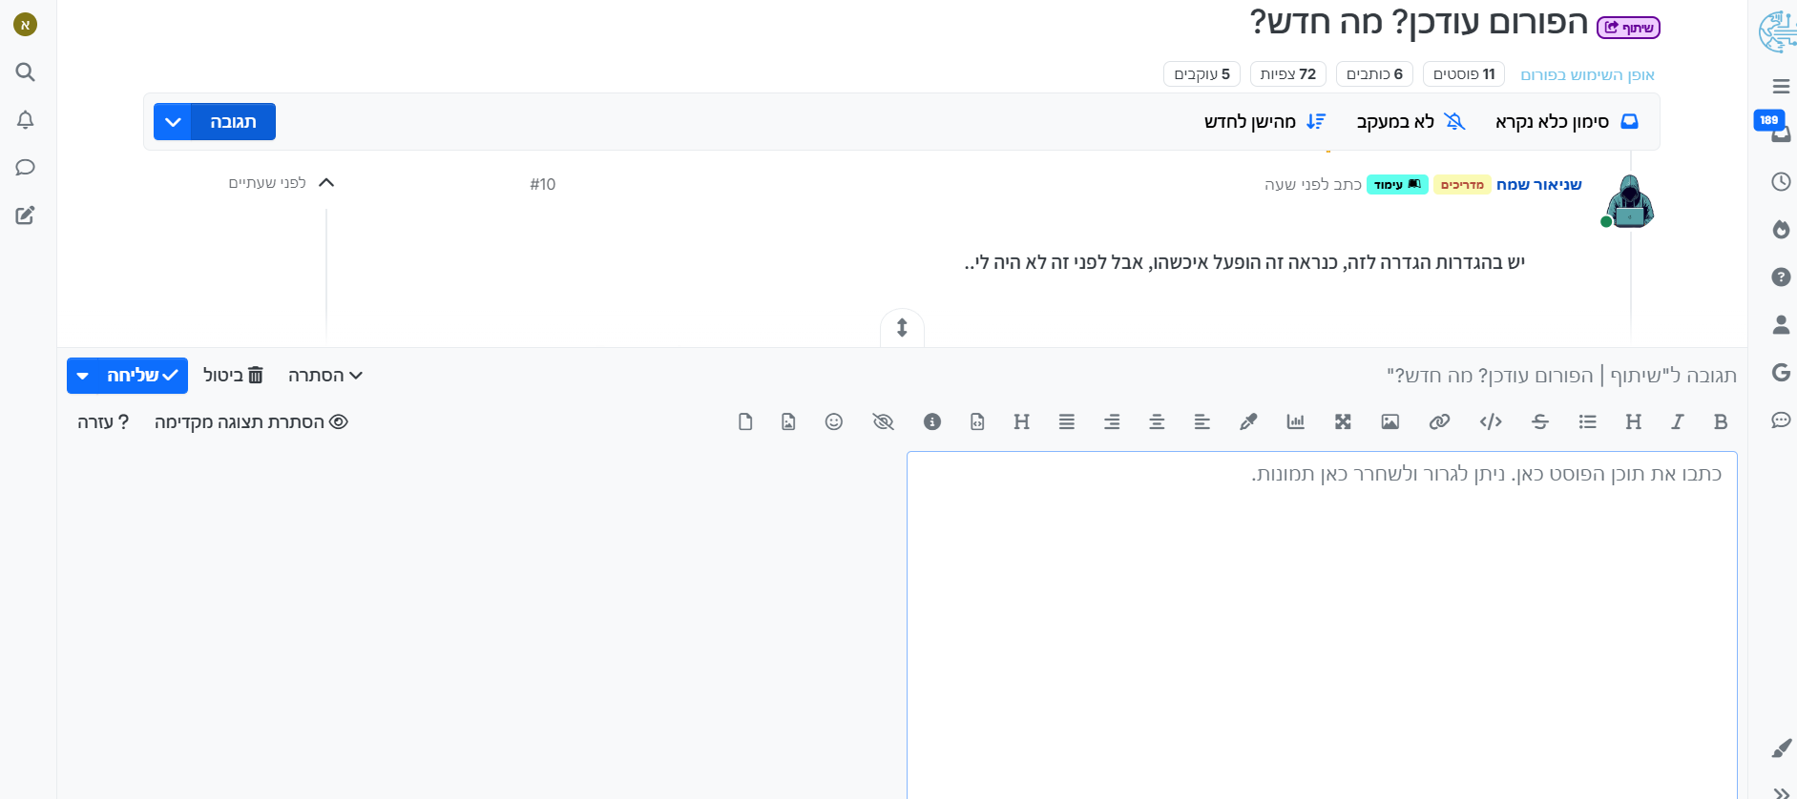Click the Google G icon in sidebar
Viewport: 1797px width, 799px height.
point(1781,373)
